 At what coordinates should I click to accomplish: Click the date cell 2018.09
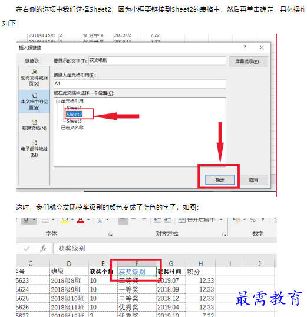point(171,289)
